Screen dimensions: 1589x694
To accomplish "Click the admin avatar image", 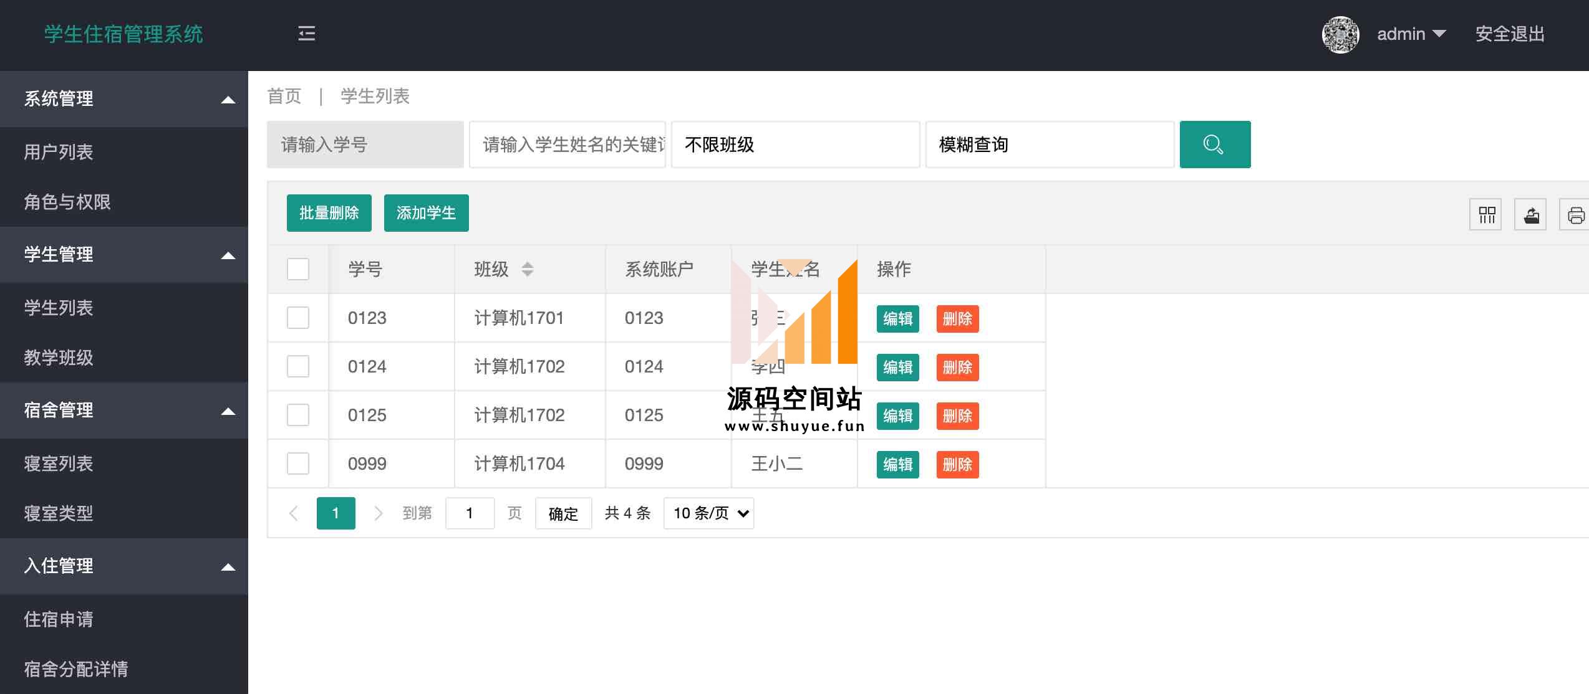I will click(x=1340, y=34).
